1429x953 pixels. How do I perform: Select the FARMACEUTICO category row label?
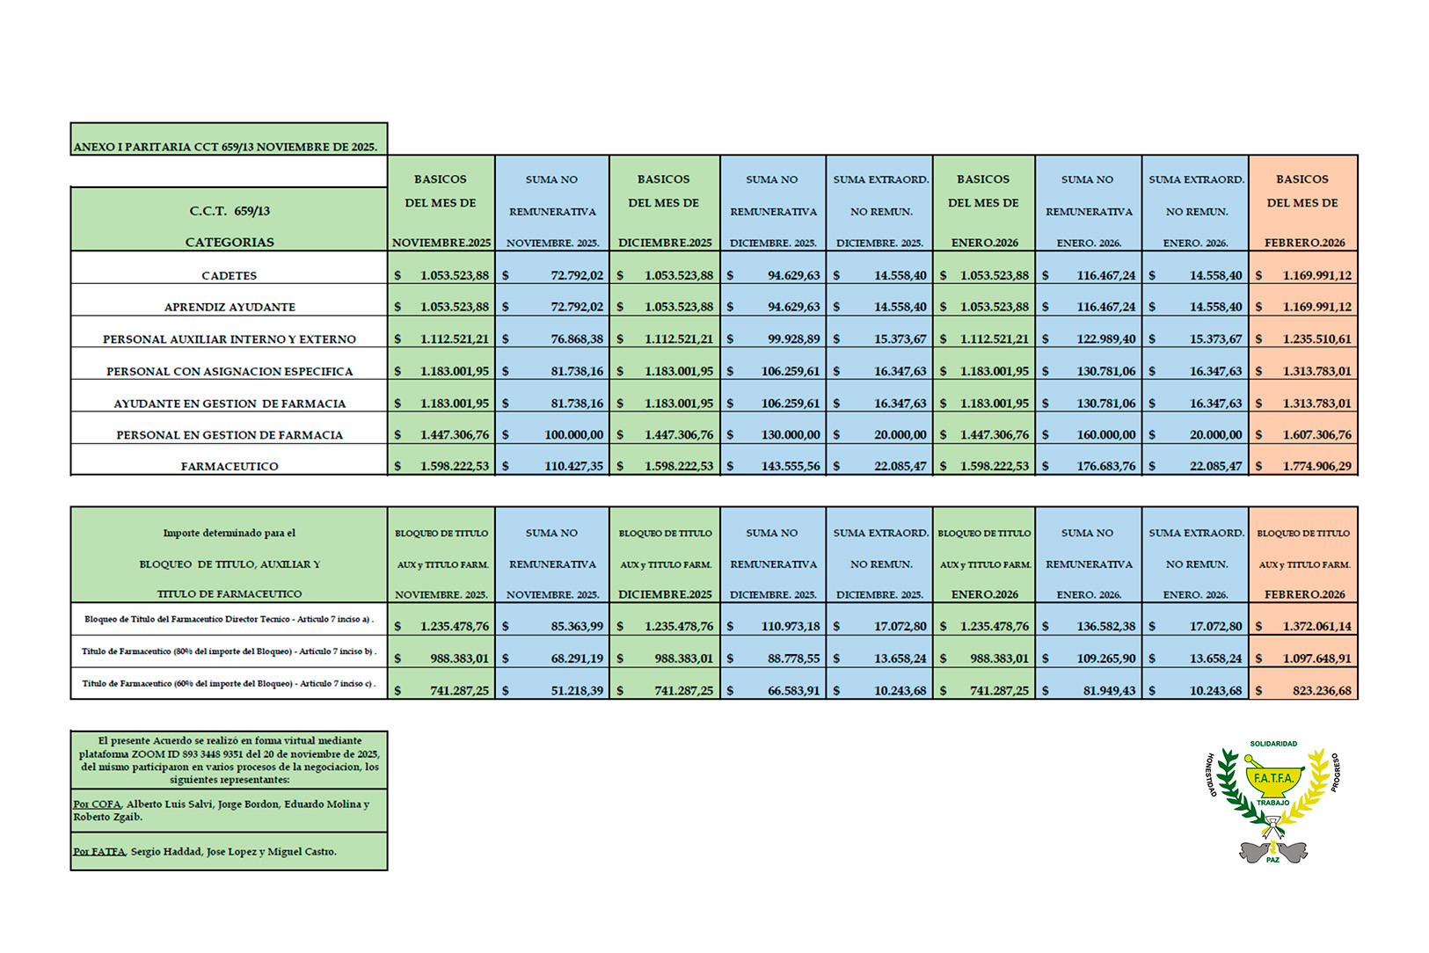point(229,466)
